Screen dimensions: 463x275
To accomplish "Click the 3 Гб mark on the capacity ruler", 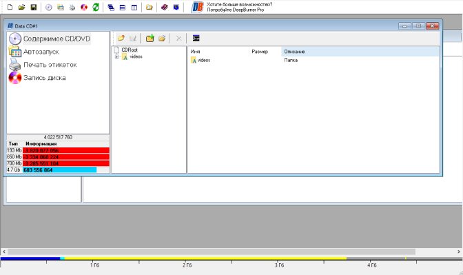I will point(279,265).
